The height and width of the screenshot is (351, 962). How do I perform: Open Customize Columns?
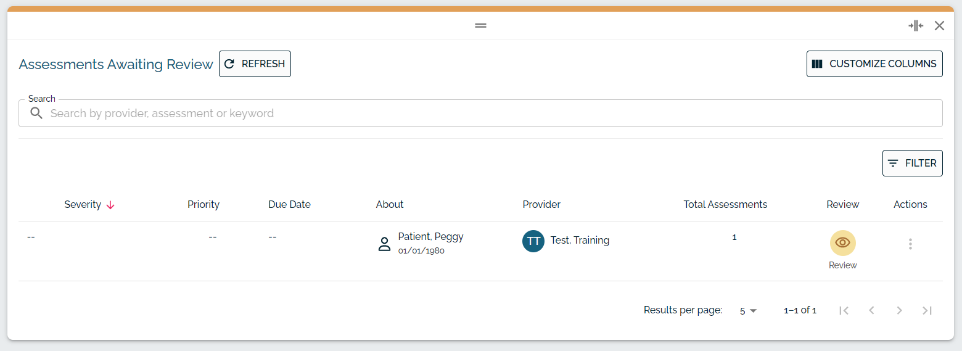coord(874,64)
